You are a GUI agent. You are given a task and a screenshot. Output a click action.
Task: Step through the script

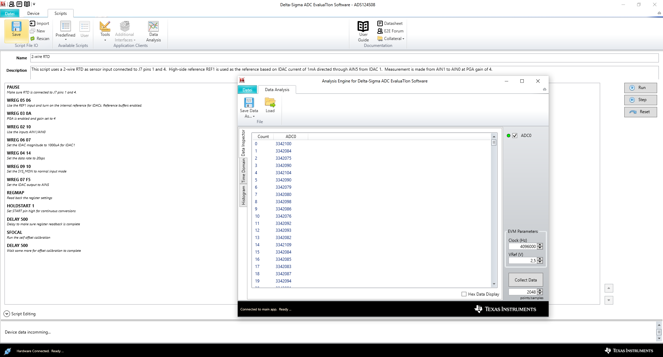pyautogui.click(x=641, y=100)
